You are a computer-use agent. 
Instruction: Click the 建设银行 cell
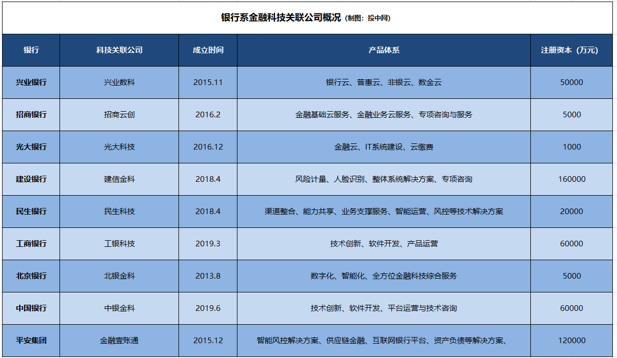click(31, 179)
